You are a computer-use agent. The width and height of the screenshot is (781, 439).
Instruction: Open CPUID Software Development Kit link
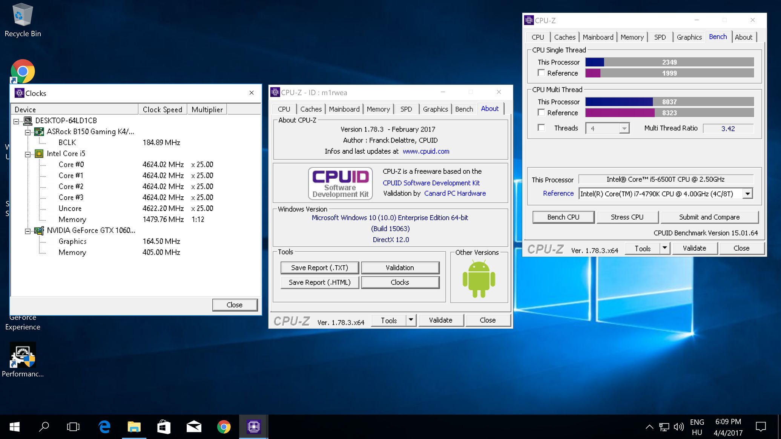tap(431, 183)
